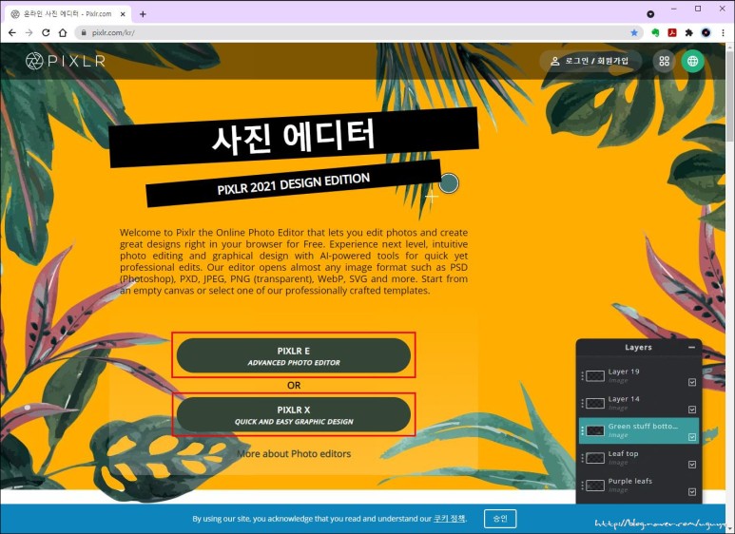Open the browser extensions puzzle icon

[x=689, y=33]
